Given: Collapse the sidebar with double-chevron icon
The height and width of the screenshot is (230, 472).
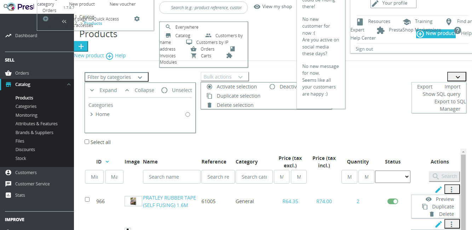Looking at the screenshot, I should pos(64,22).
